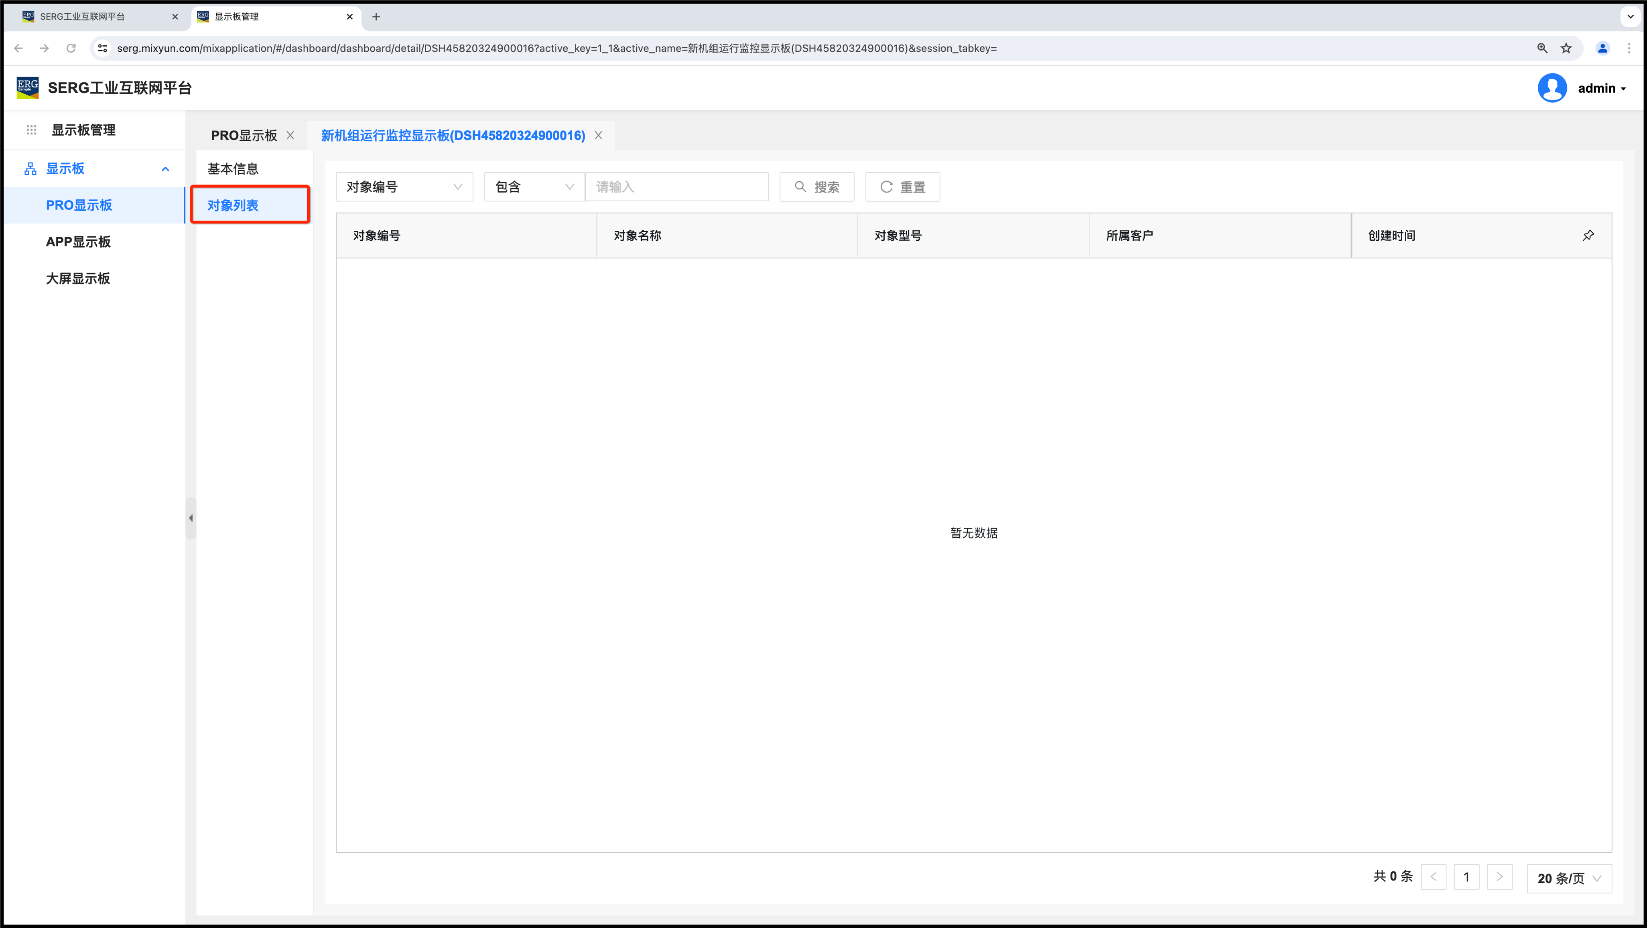1647x928 pixels.
Task: Click the browser reload icon
Action: [x=71, y=49]
